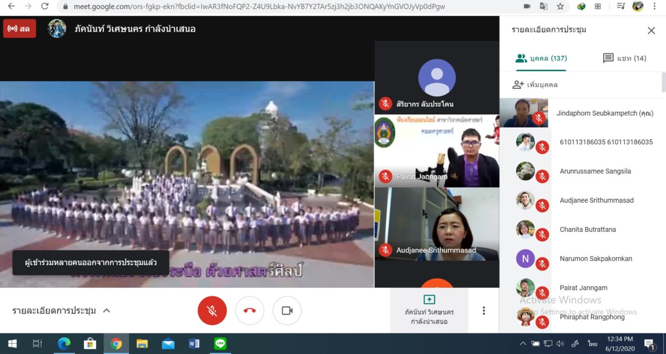Open the Windows notification center
Viewport: 666px width, 354px height.
(650, 343)
